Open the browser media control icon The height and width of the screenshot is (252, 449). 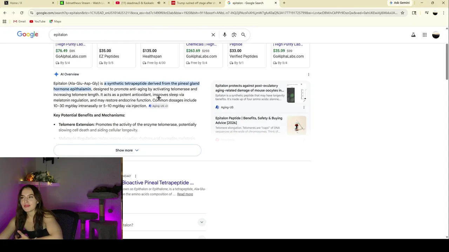(x=427, y=13)
